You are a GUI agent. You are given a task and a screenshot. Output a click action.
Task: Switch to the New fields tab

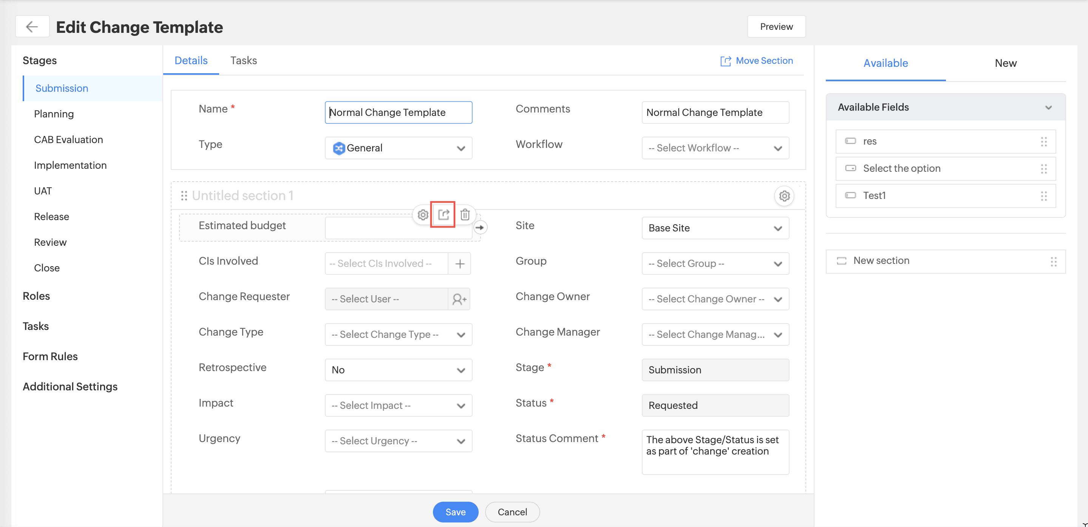1005,63
